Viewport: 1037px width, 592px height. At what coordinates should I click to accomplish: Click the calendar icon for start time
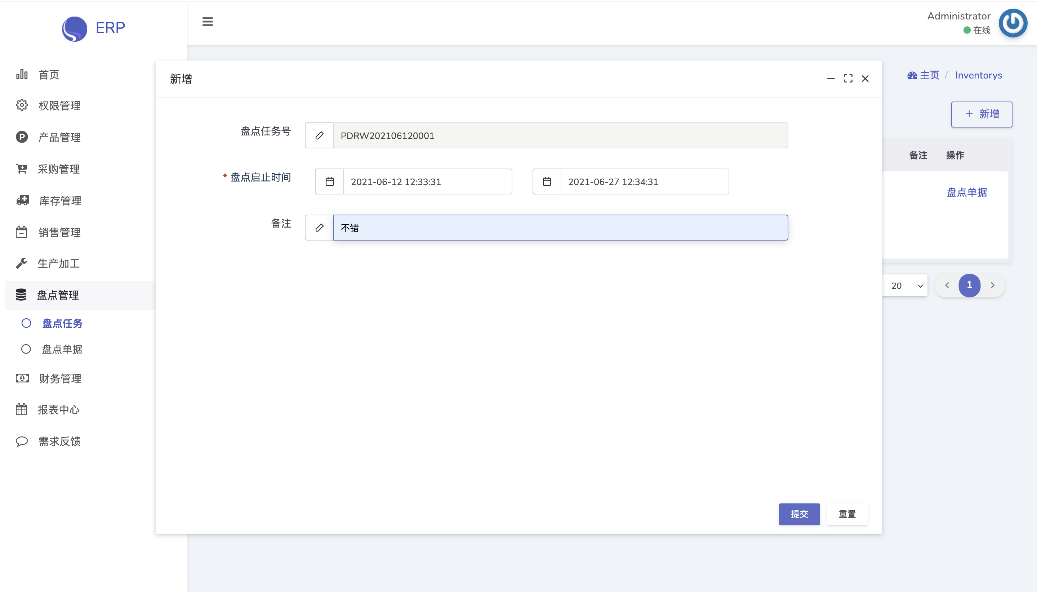[x=330, y=181]
